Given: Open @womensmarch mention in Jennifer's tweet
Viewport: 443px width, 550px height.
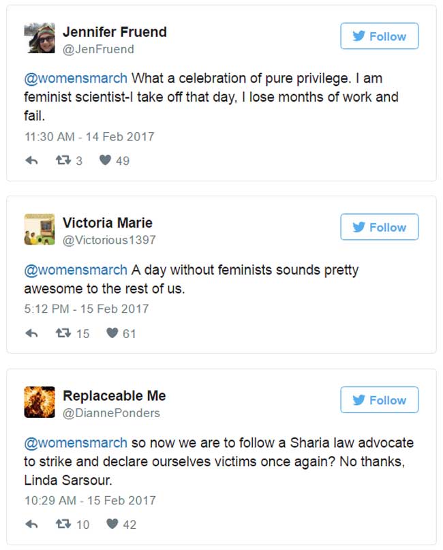Looking at the screenshot, I should (76, 78).
